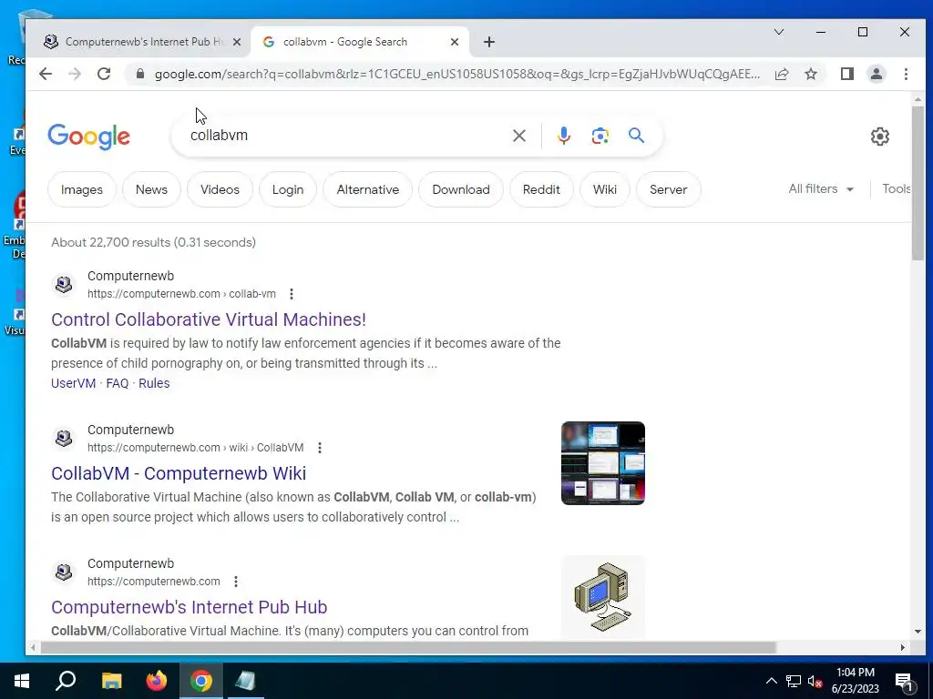
Task: Open more options for wiki CollabVM result
Action: pos(320,448)
